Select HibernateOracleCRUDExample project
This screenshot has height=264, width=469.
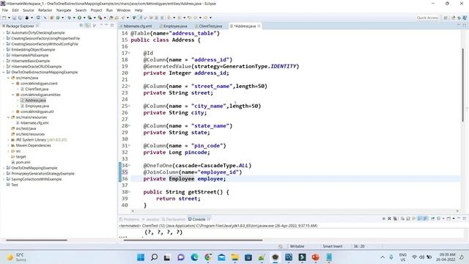pos(36,67)
